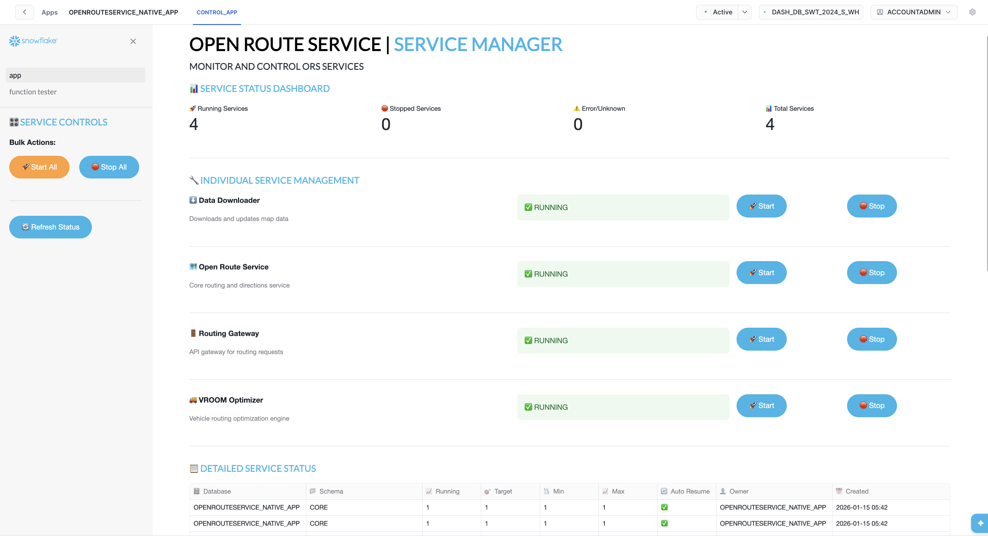
Task: Click the Running Services rocket icon
Action: pyautogui.click(x=193, y=108)
